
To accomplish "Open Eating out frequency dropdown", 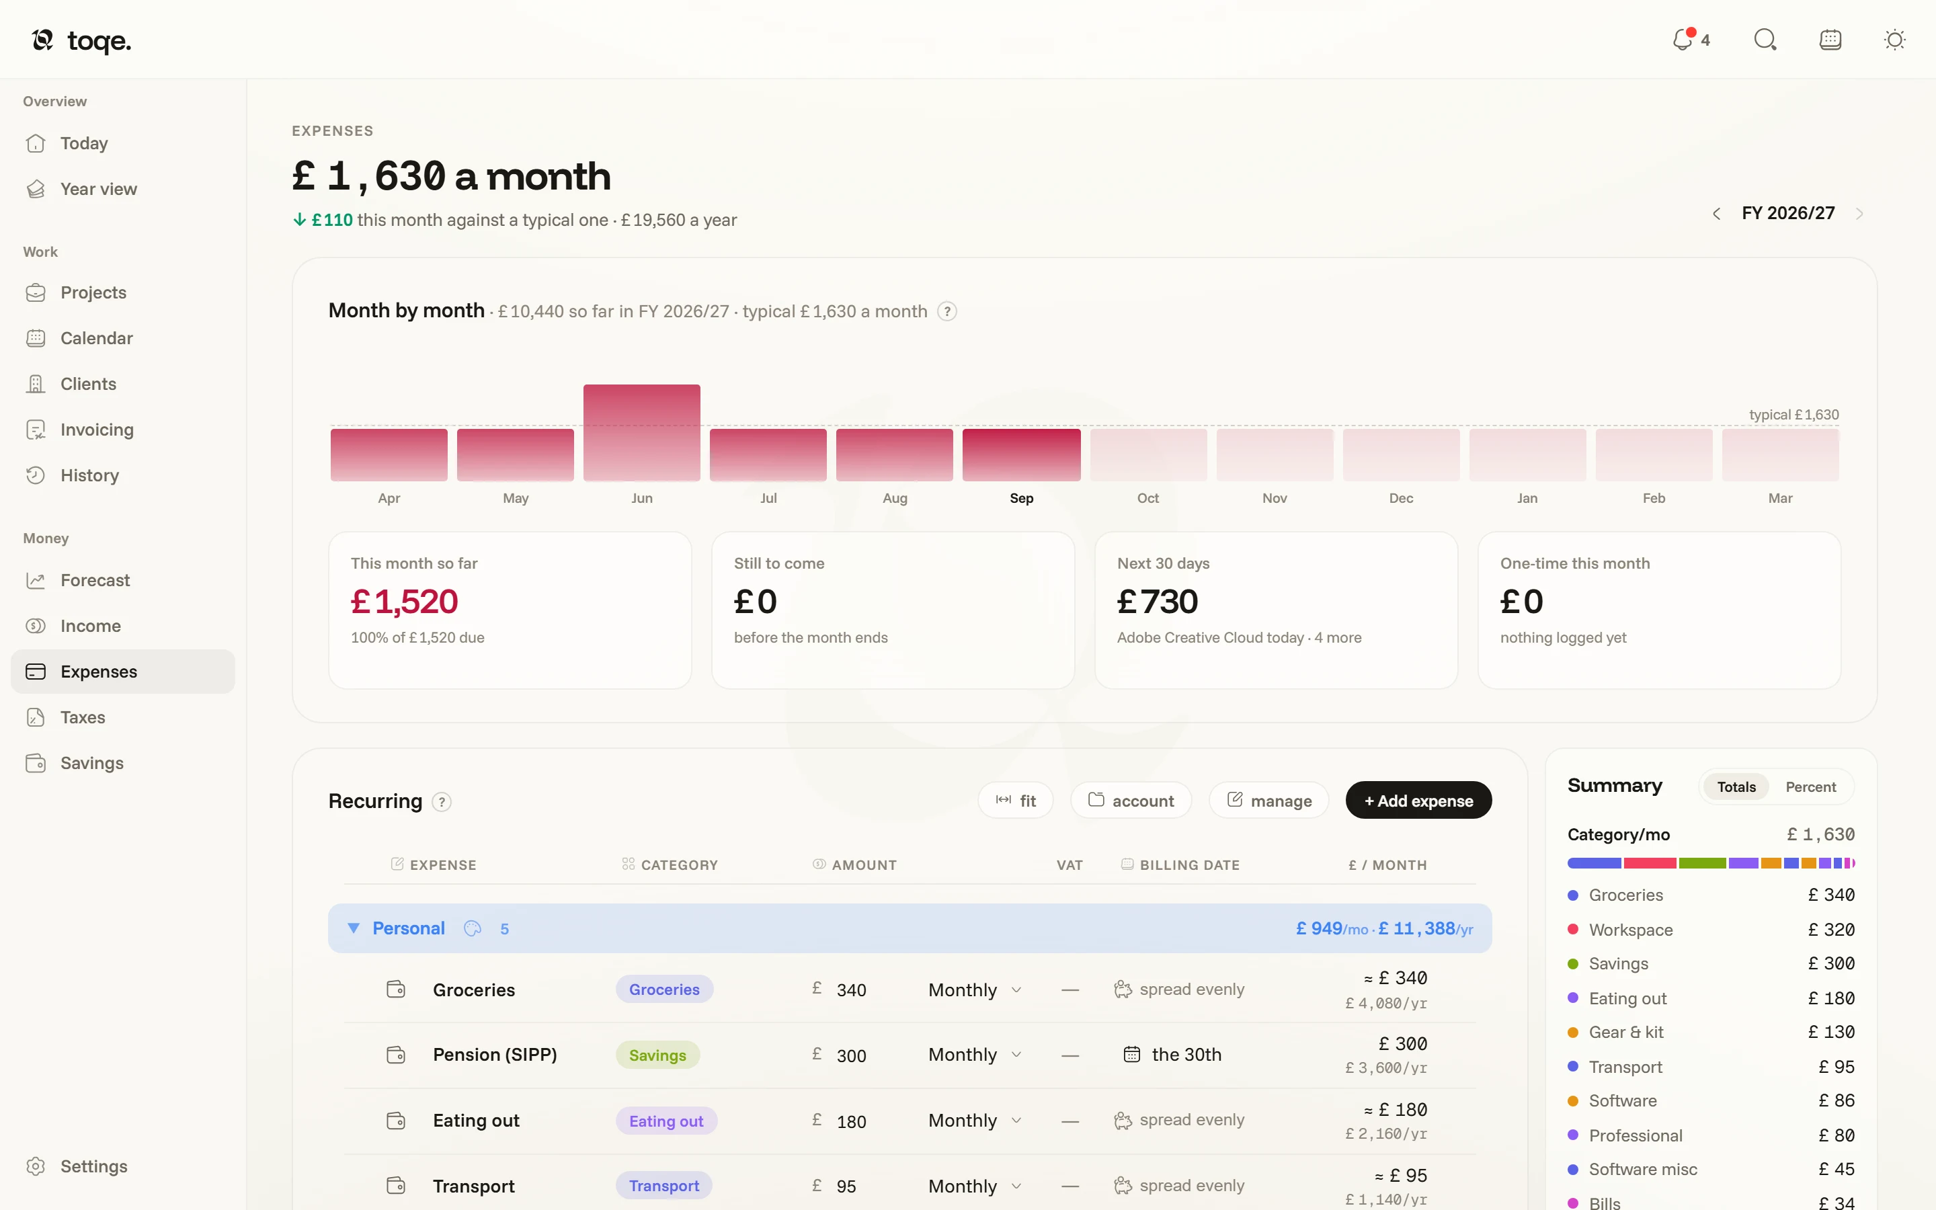I will [x=975, y=1121].
